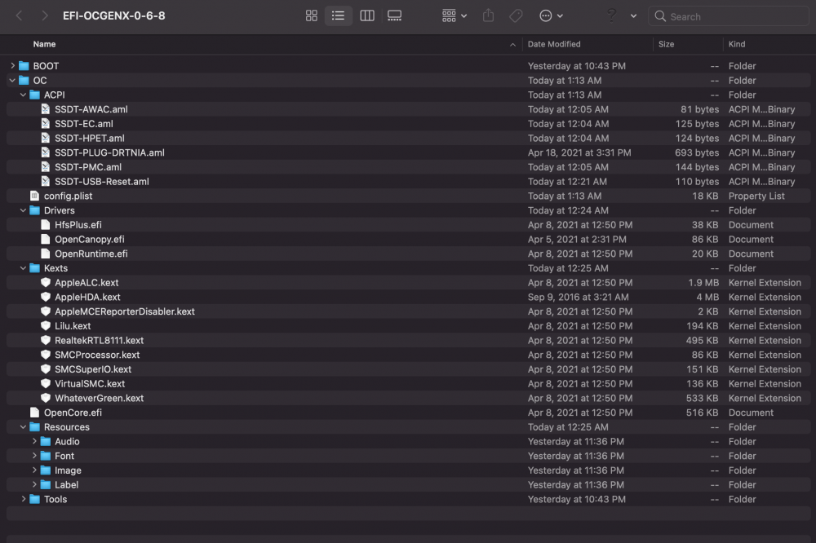The image size is (816, 543).
Task: Select the HfsPlus.efi document icon
Action: (45, 225)
